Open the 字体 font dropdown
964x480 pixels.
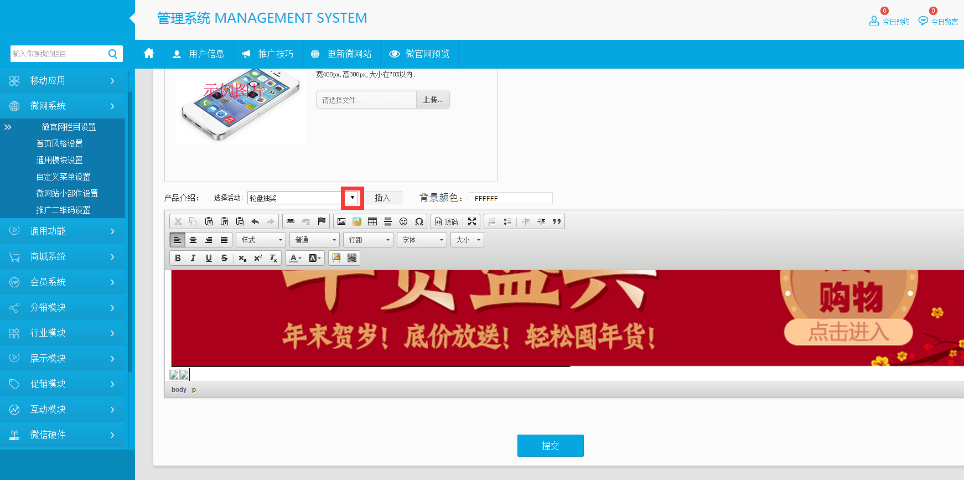coord(422,240)
